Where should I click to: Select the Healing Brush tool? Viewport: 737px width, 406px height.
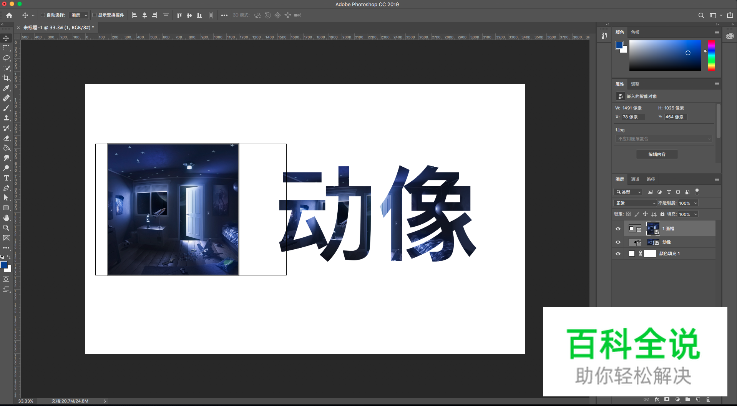click(6, 98)
